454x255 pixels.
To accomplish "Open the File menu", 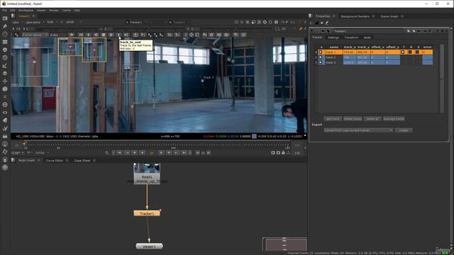I will click(4, 10).
